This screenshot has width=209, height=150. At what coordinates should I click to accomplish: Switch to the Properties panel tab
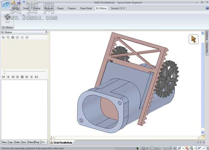tap(37, 142)
